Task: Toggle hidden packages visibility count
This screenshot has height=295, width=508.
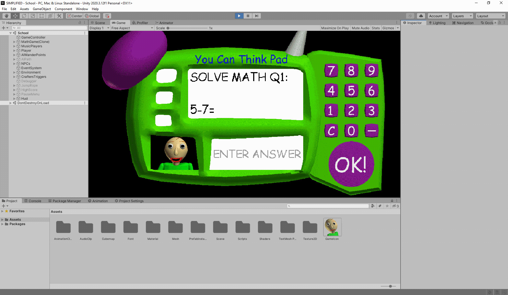Action: click(x=396, y=206)
